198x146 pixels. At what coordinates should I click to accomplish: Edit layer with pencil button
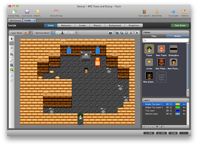(x=161, y=127)
